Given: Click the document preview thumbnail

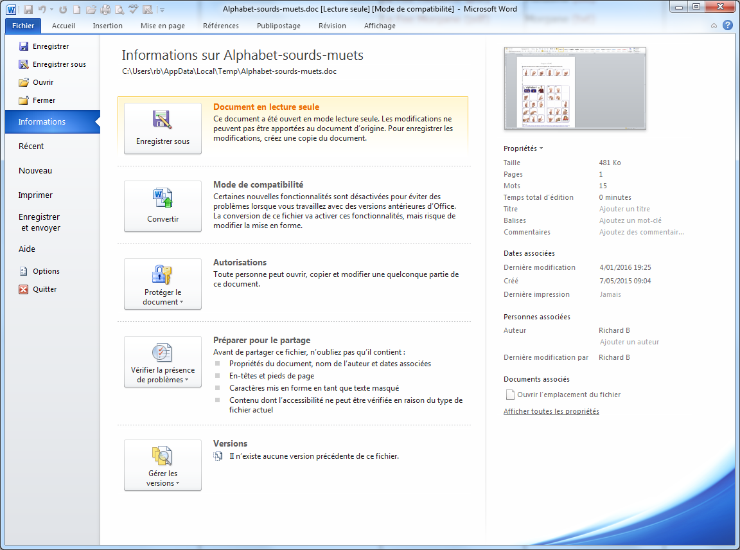Looking at the screenshot, I should [575, 88].
